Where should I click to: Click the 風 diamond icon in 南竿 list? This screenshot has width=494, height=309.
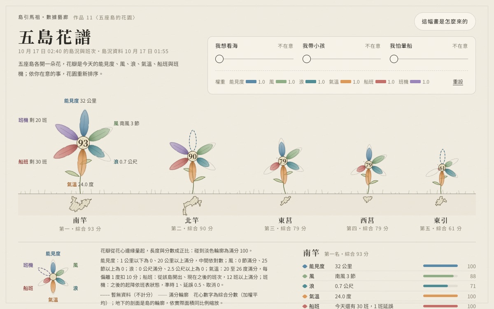[305, 276]
